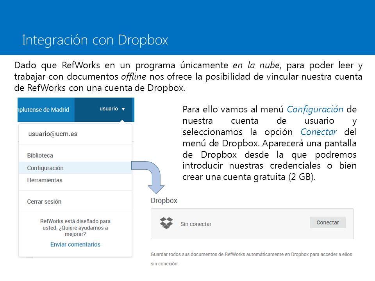Click the Complutense de Madrid header label
The image size is (375, 281).
tap(43, 110)
